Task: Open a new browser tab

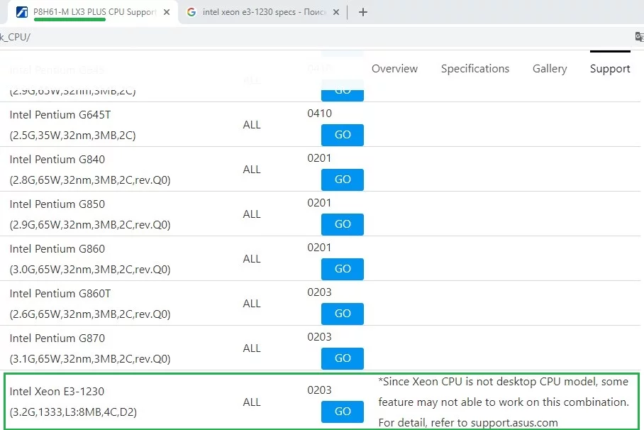Action: click(x=362, y=12)
